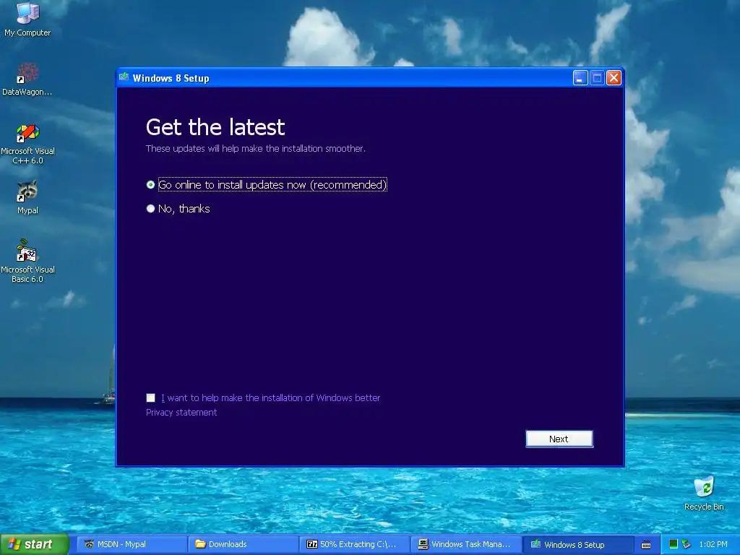The height and width of the screenshot is (555, 740).
Task: Open My Computer desktop icon
Action: pos(27,19)
